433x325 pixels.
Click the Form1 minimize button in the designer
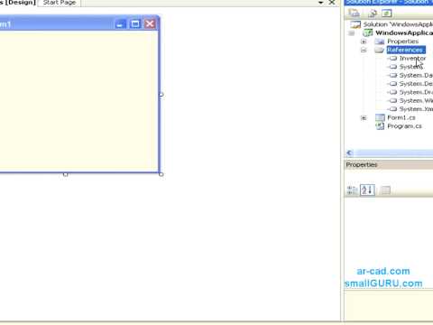tap(120, 24)
